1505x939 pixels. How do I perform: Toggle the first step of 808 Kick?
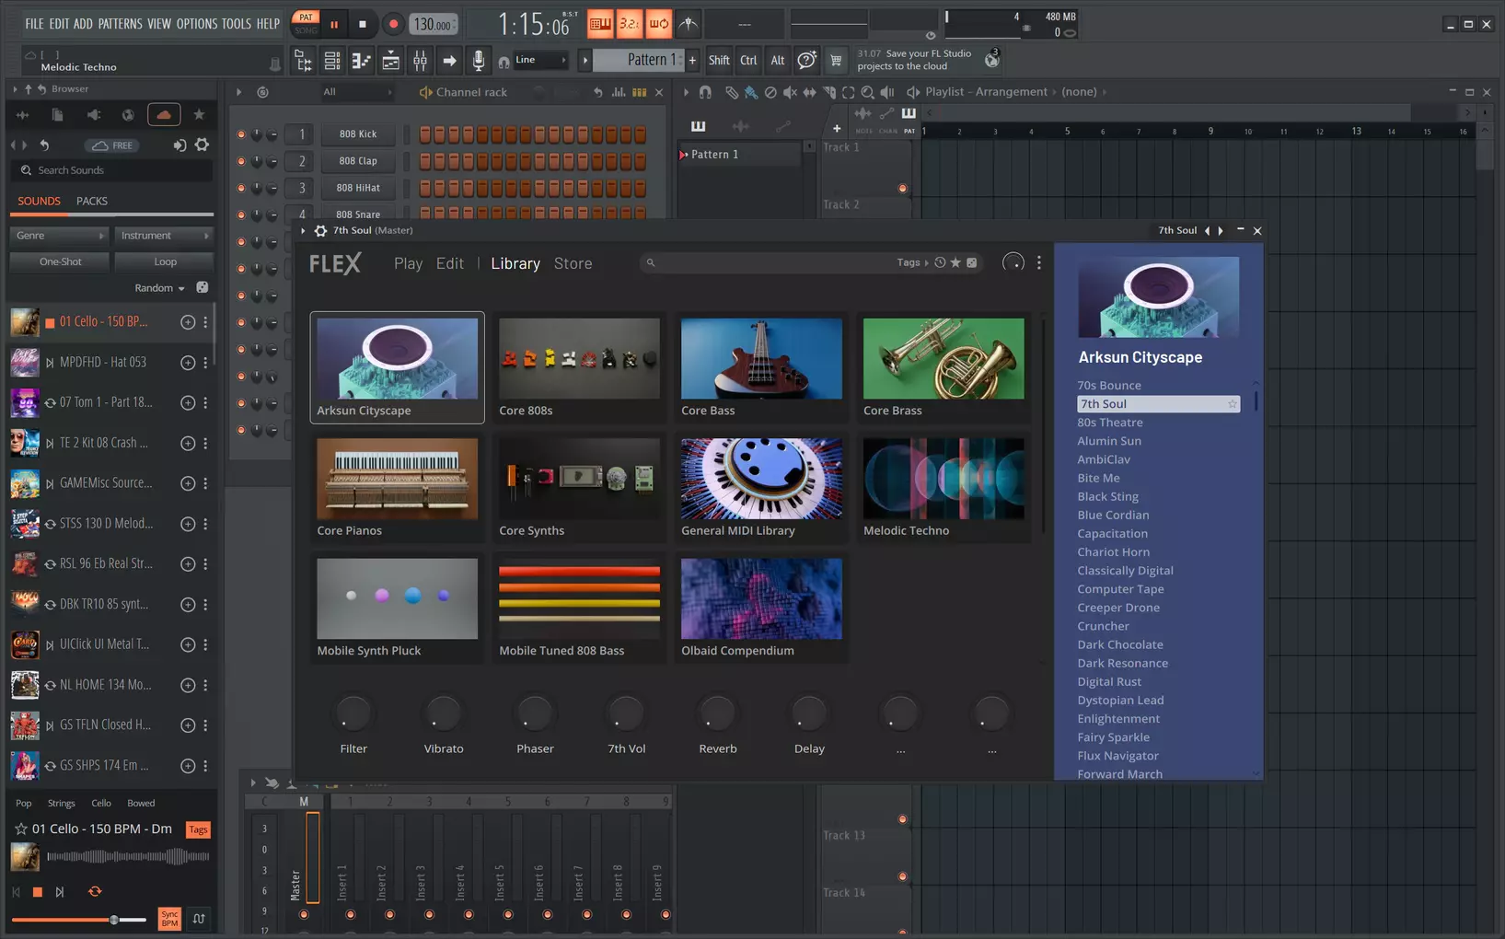click(x=425, y=134)
